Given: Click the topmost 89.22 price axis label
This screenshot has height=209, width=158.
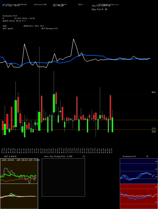Looking at the screenshot, I should (x=154, y=128).
